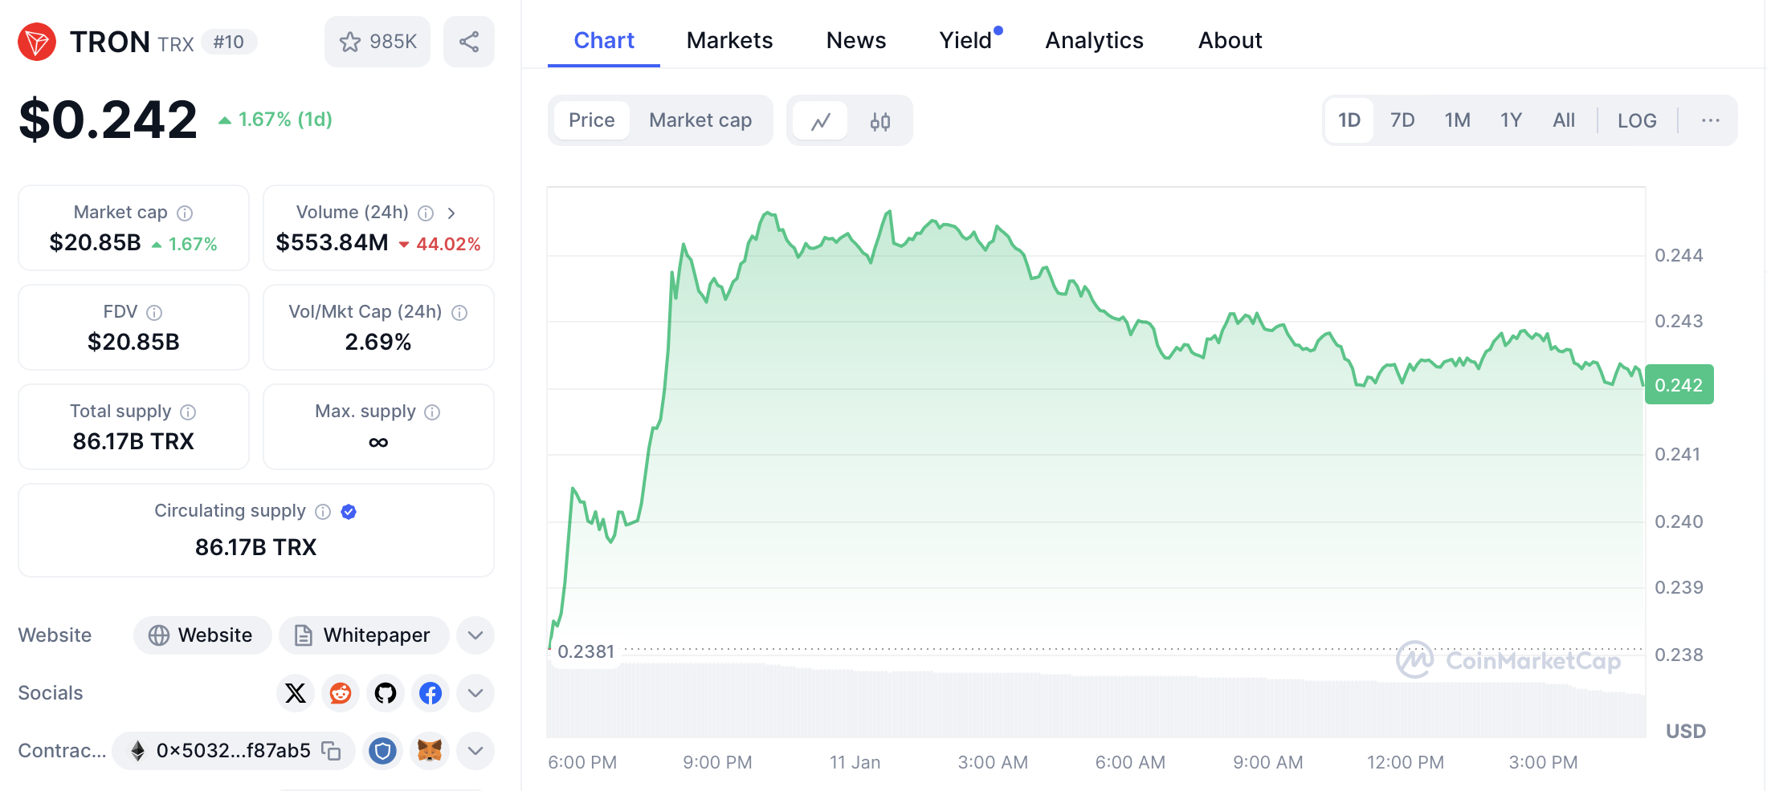Switch to candlestick chart view
Viewport: 1767px width, 791px height.
coord(880,121)
